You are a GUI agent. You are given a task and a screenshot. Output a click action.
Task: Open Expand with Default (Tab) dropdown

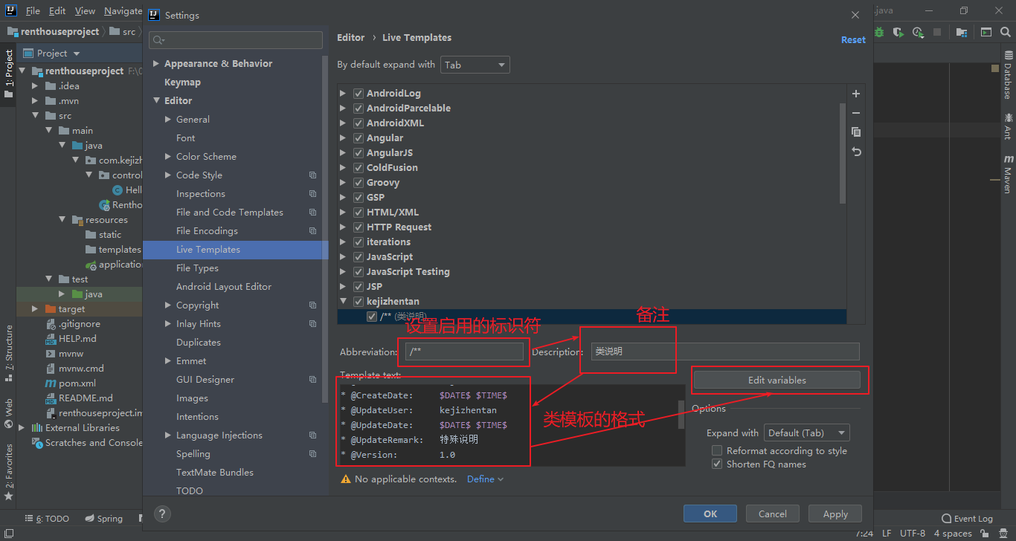806,433
